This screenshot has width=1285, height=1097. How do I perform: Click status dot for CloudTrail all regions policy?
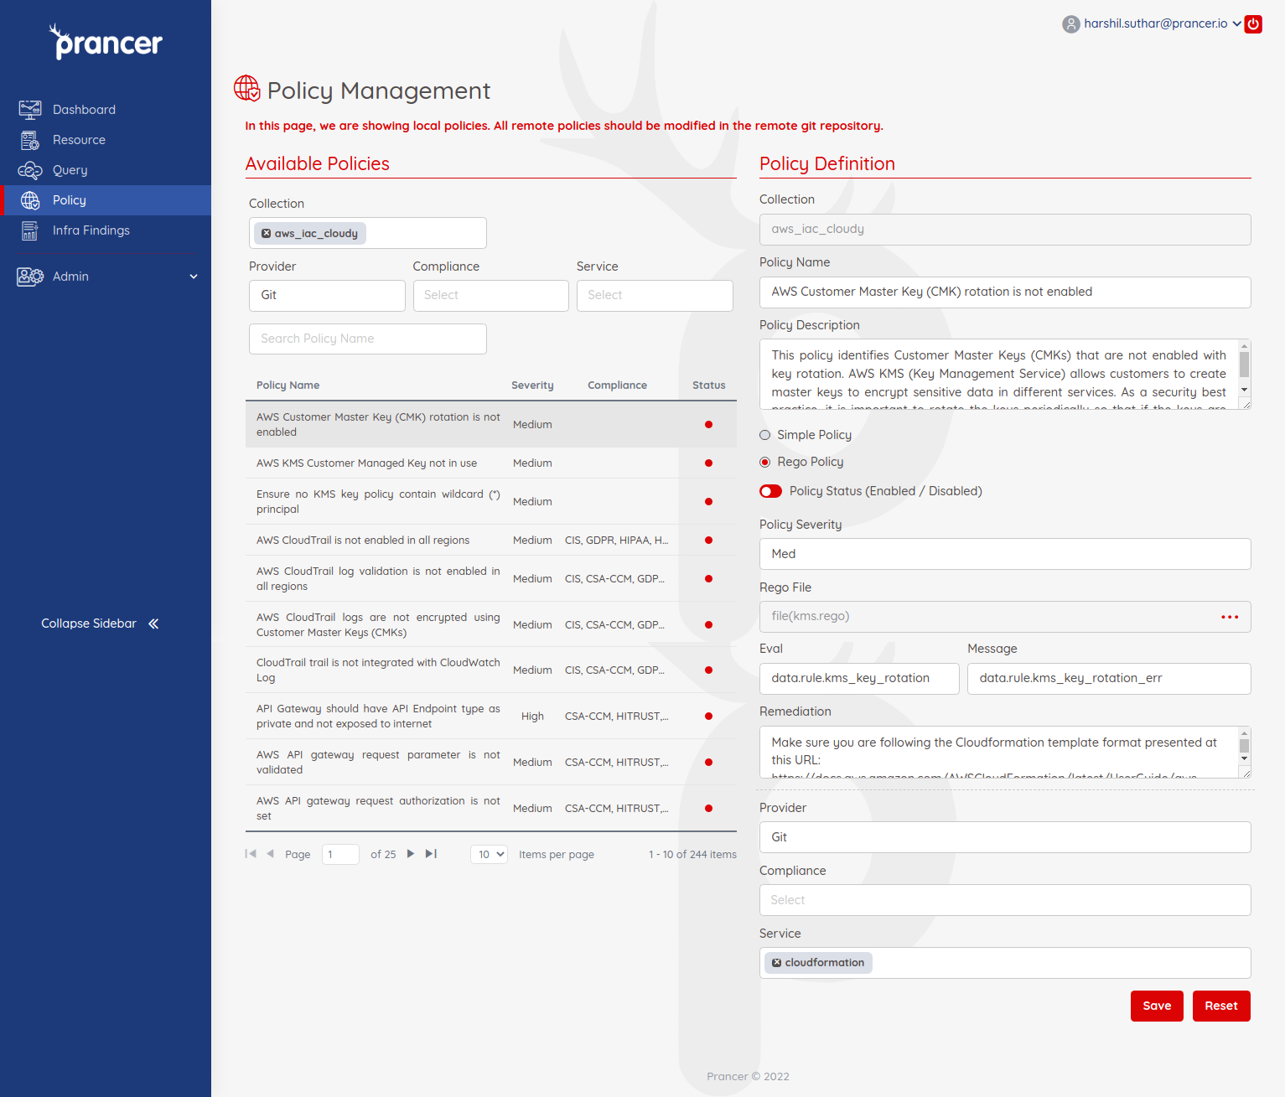709,541
